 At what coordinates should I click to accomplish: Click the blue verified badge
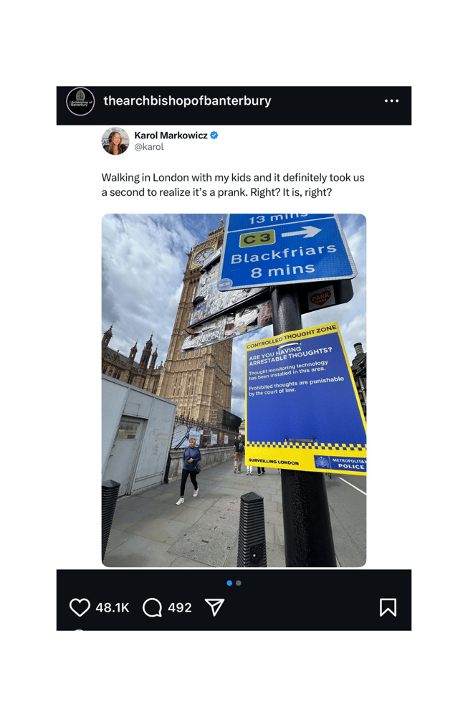pyautogui.click(x=214, y=136)
